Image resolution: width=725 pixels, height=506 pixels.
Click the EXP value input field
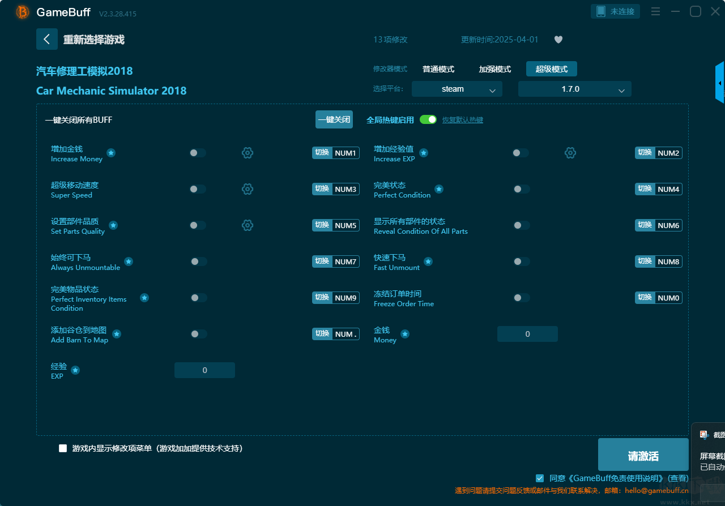[204, 370]
